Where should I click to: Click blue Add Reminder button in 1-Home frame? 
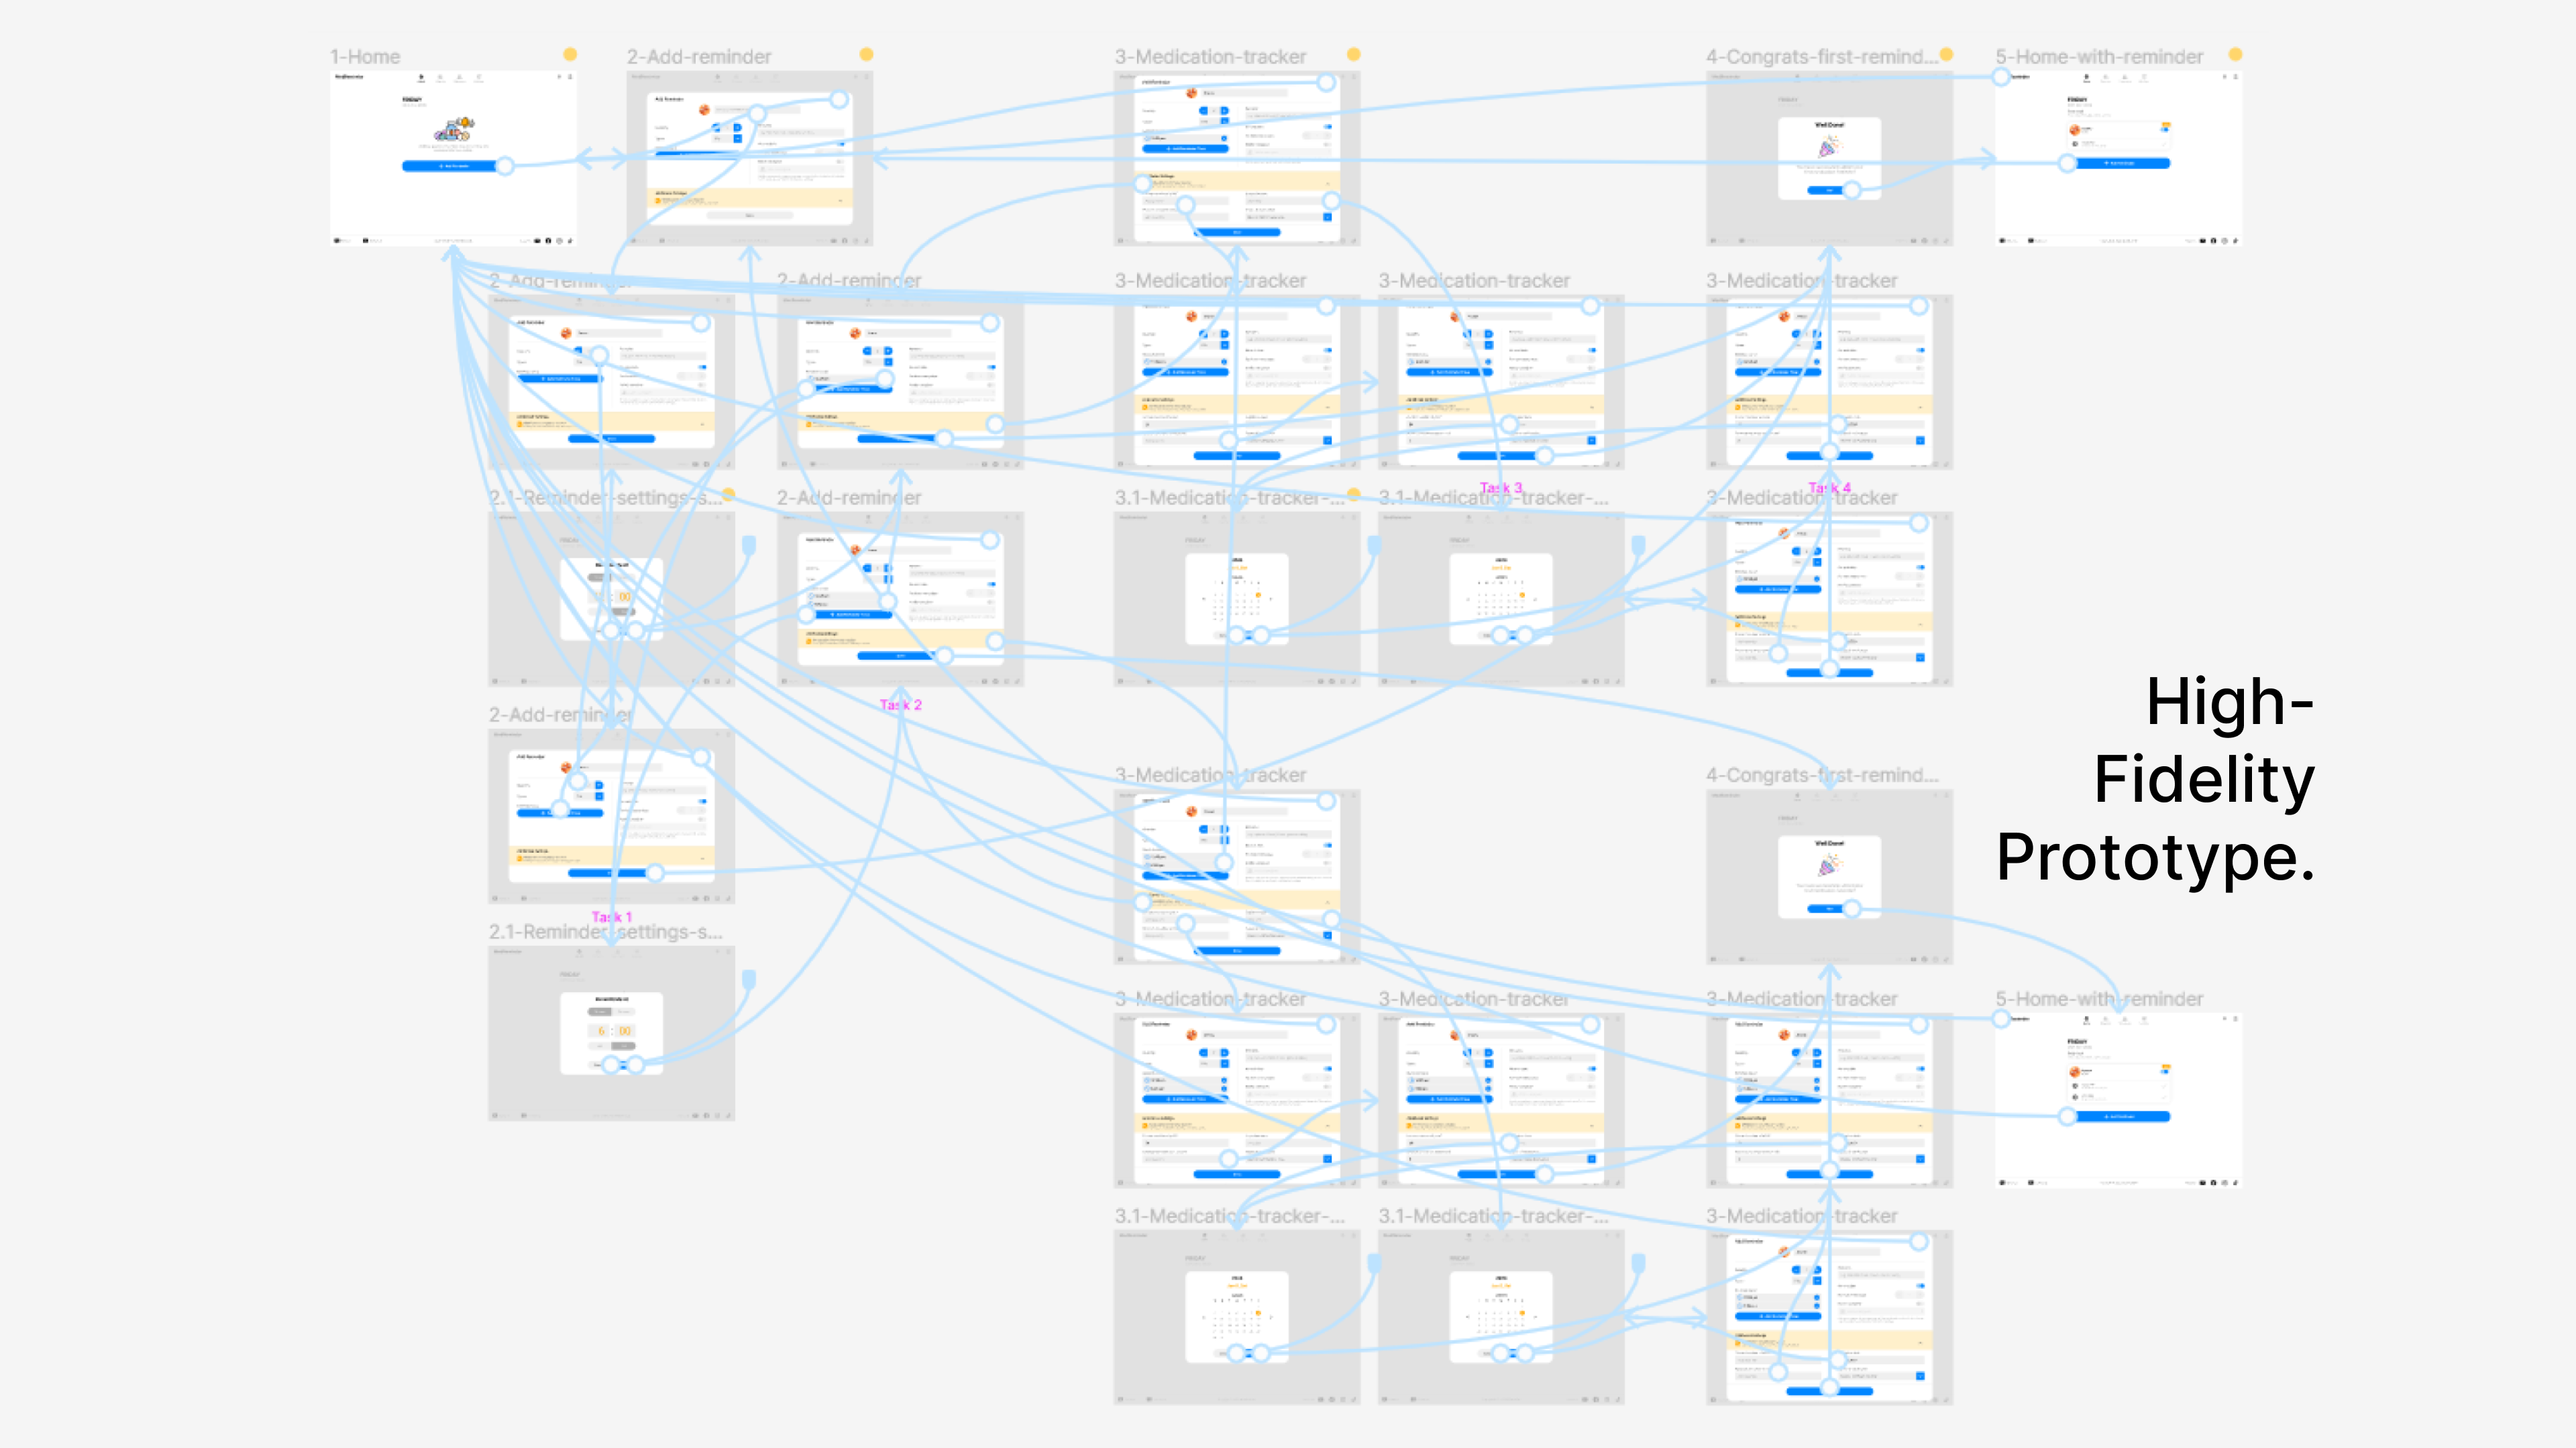(454, 166)
